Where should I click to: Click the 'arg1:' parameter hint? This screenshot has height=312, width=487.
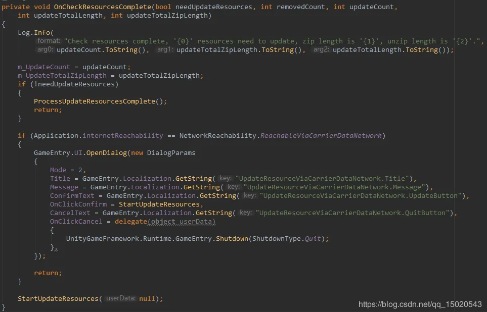165,49
